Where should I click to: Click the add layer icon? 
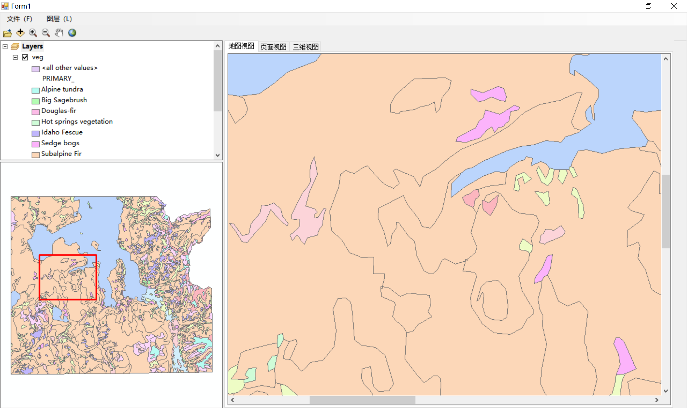[20, 33]
